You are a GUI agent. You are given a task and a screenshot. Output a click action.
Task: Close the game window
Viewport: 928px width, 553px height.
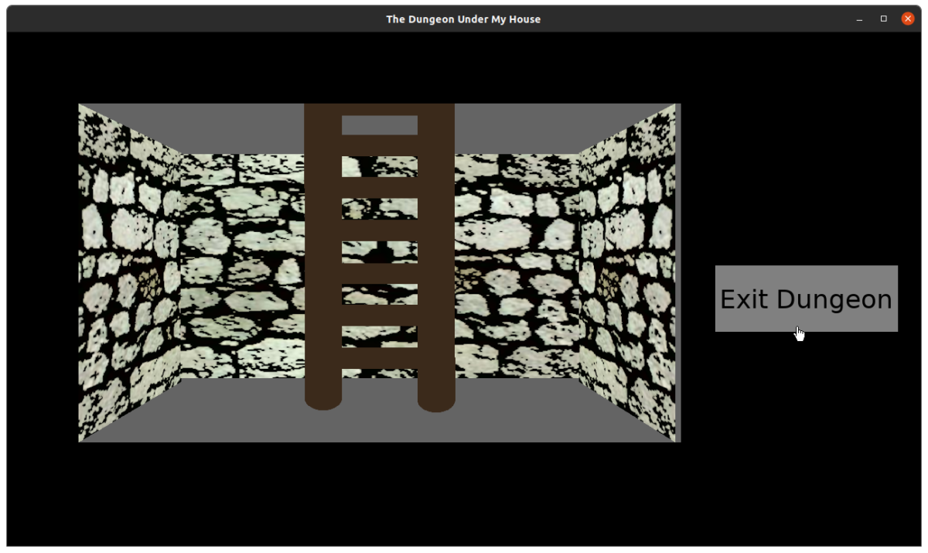(x=906, y=17)
